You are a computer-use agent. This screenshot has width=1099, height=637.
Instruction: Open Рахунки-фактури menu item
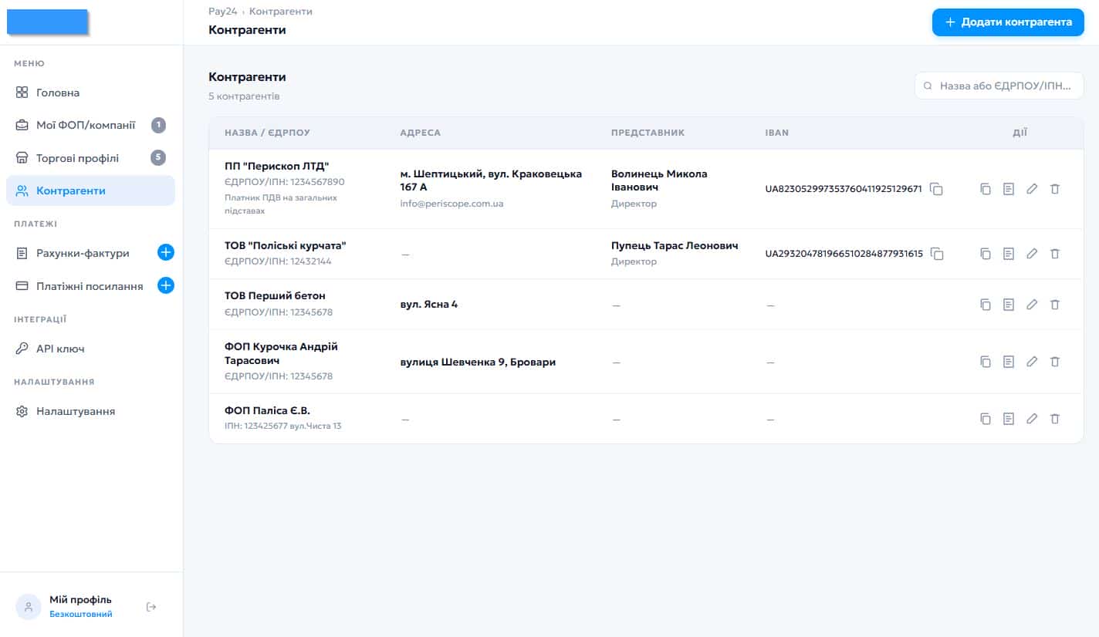tap(83, 253)
